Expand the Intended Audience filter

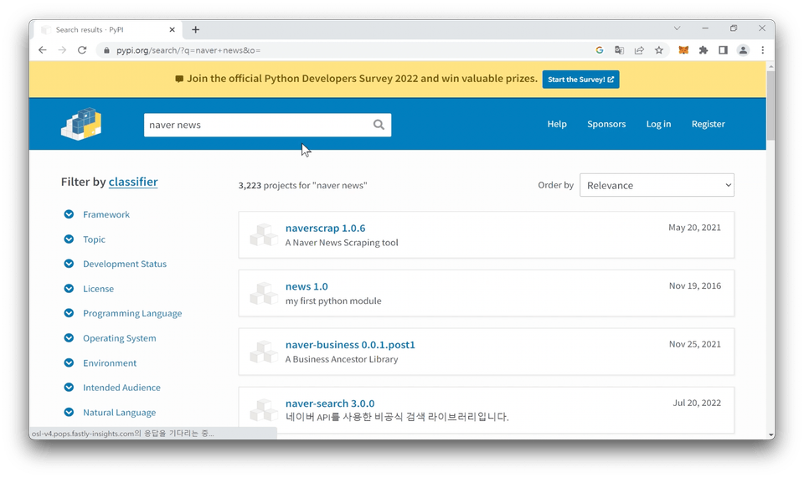click(x=69, y=388)
